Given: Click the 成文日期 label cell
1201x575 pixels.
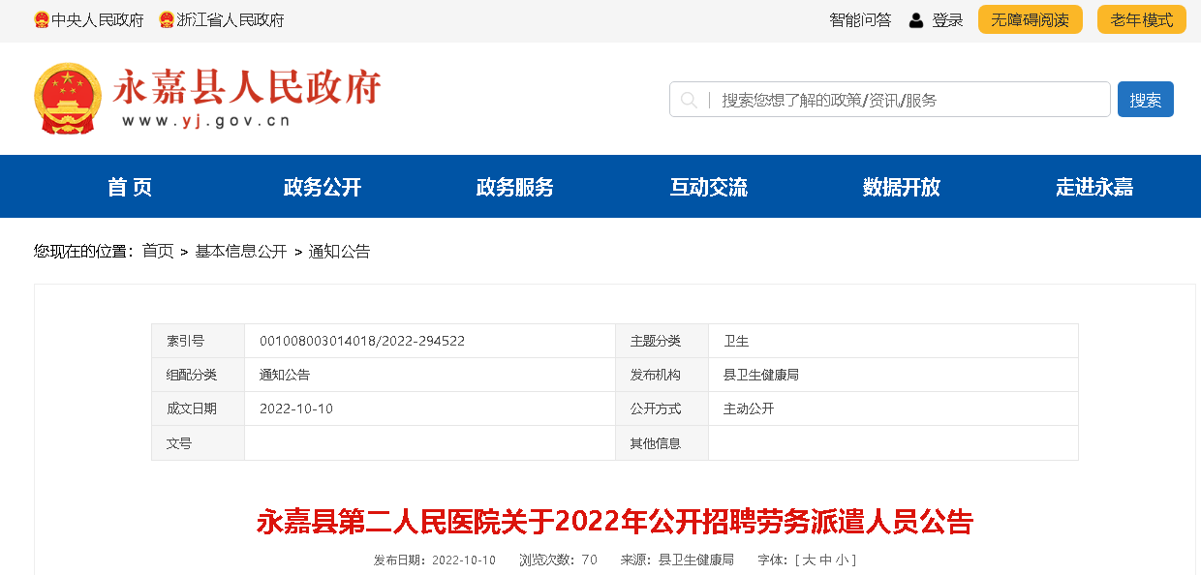Looking at the screenshot, I should tap(198, 409).
